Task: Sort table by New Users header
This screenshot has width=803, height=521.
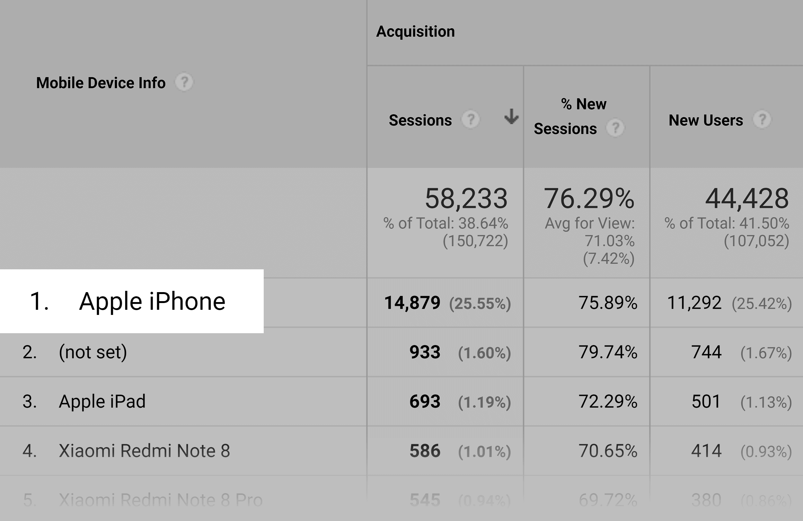Action: pyautogui.click(x=706, y=120)
